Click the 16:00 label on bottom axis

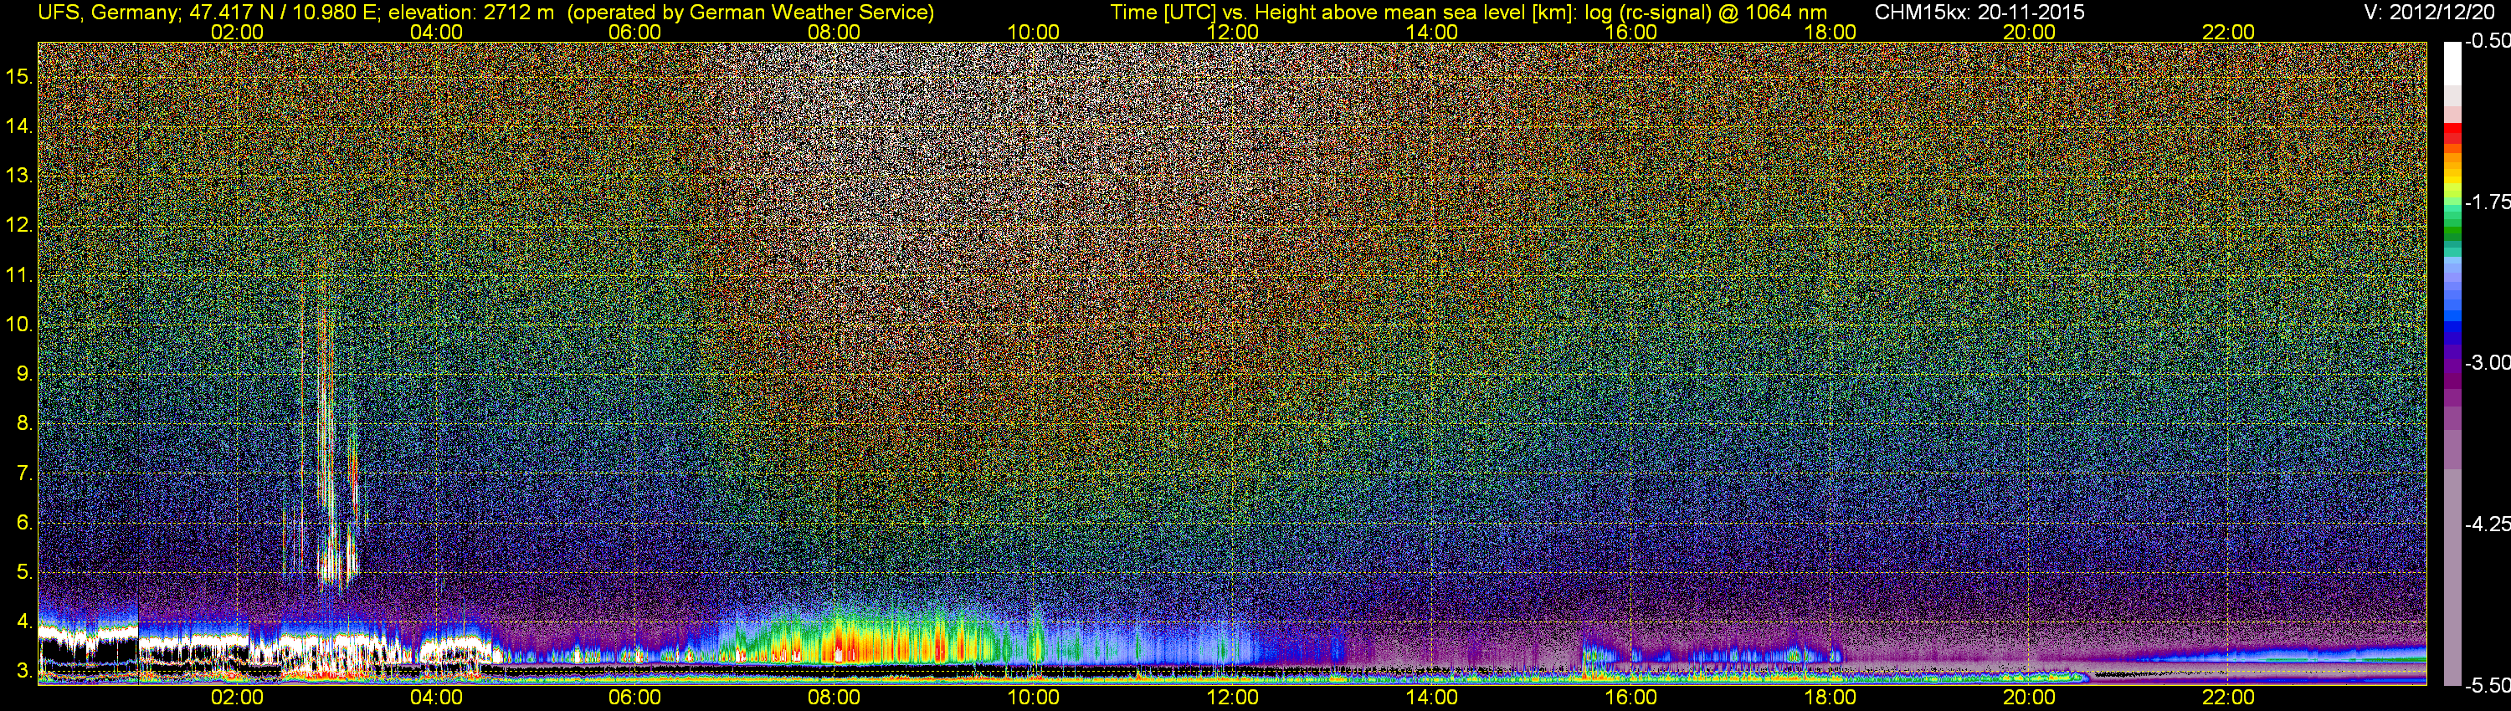(x=1630, y=698)
